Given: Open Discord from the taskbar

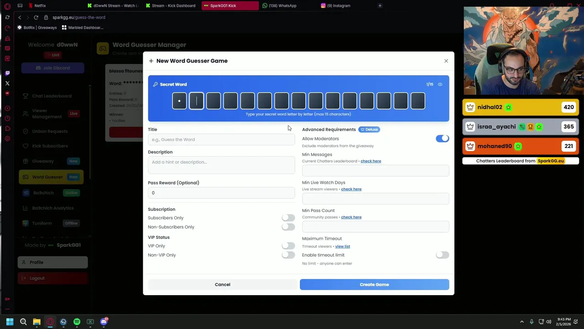Looking at the screenshot, I should coord(104,322).
